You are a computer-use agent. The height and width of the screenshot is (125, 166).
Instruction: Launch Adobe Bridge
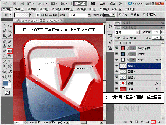coord(15,4)
